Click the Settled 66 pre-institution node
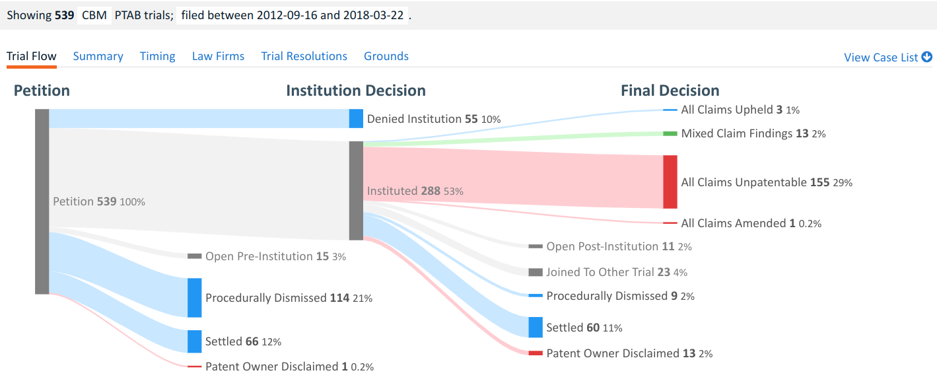Viewport: 937px width, 387px height. [194, 341]
